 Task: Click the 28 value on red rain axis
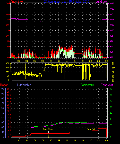pos(8,92)
